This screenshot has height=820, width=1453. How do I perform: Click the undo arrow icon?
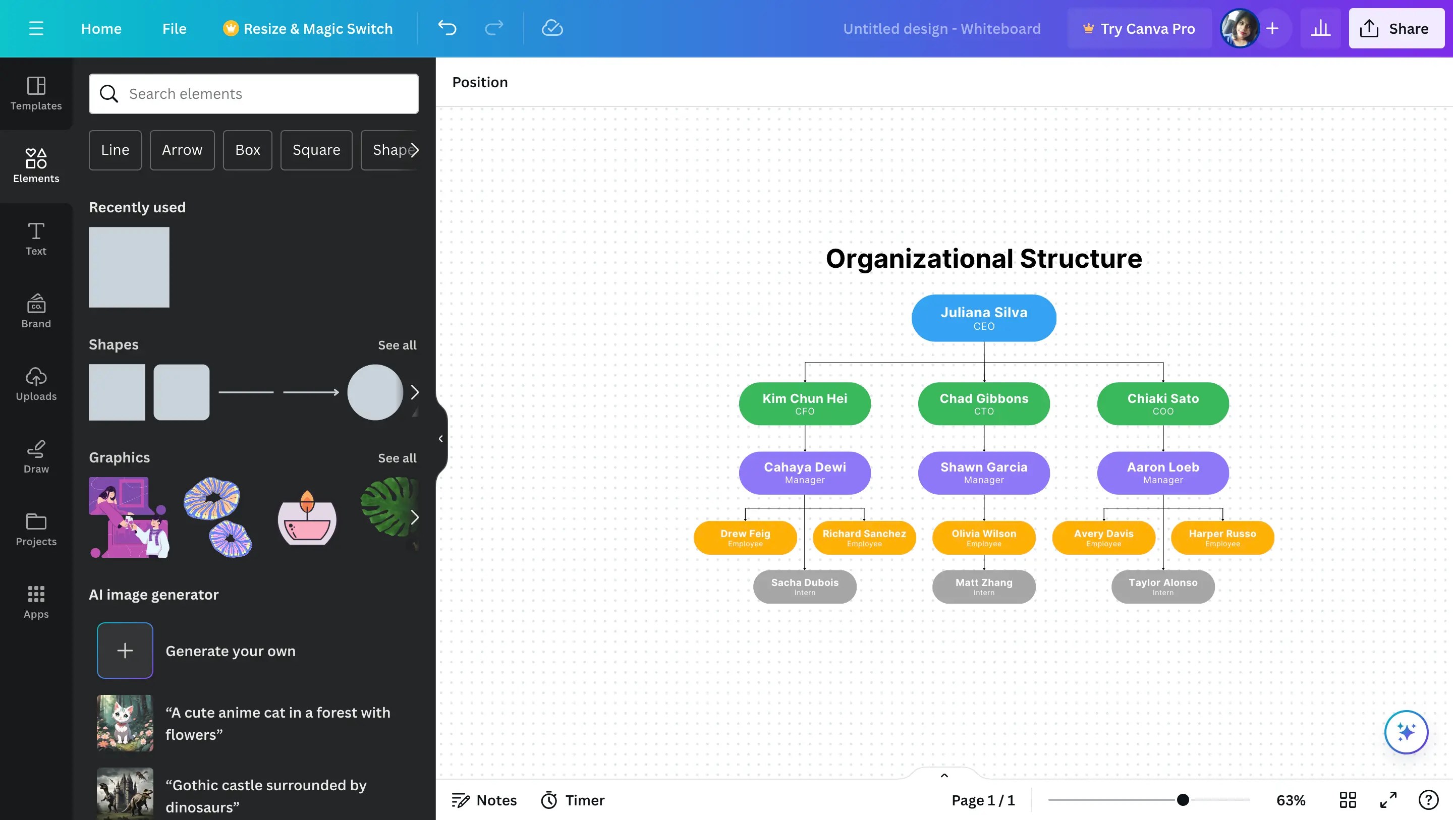click(446, 28)
